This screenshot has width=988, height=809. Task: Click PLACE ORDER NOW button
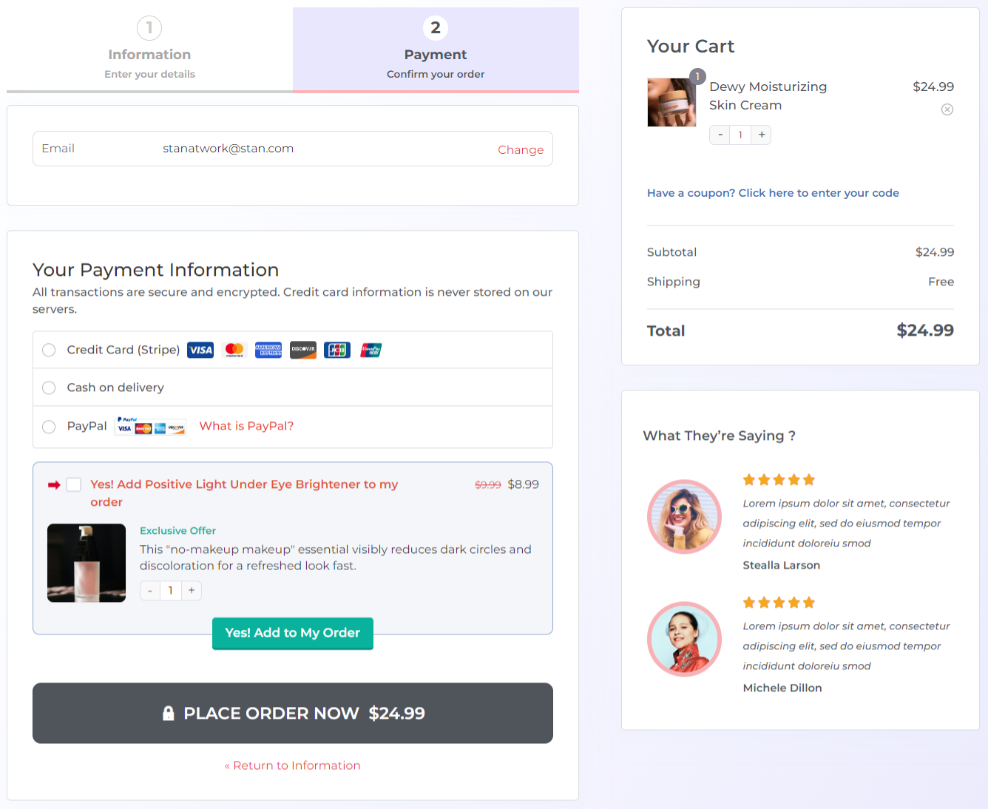tap(293, 713)
